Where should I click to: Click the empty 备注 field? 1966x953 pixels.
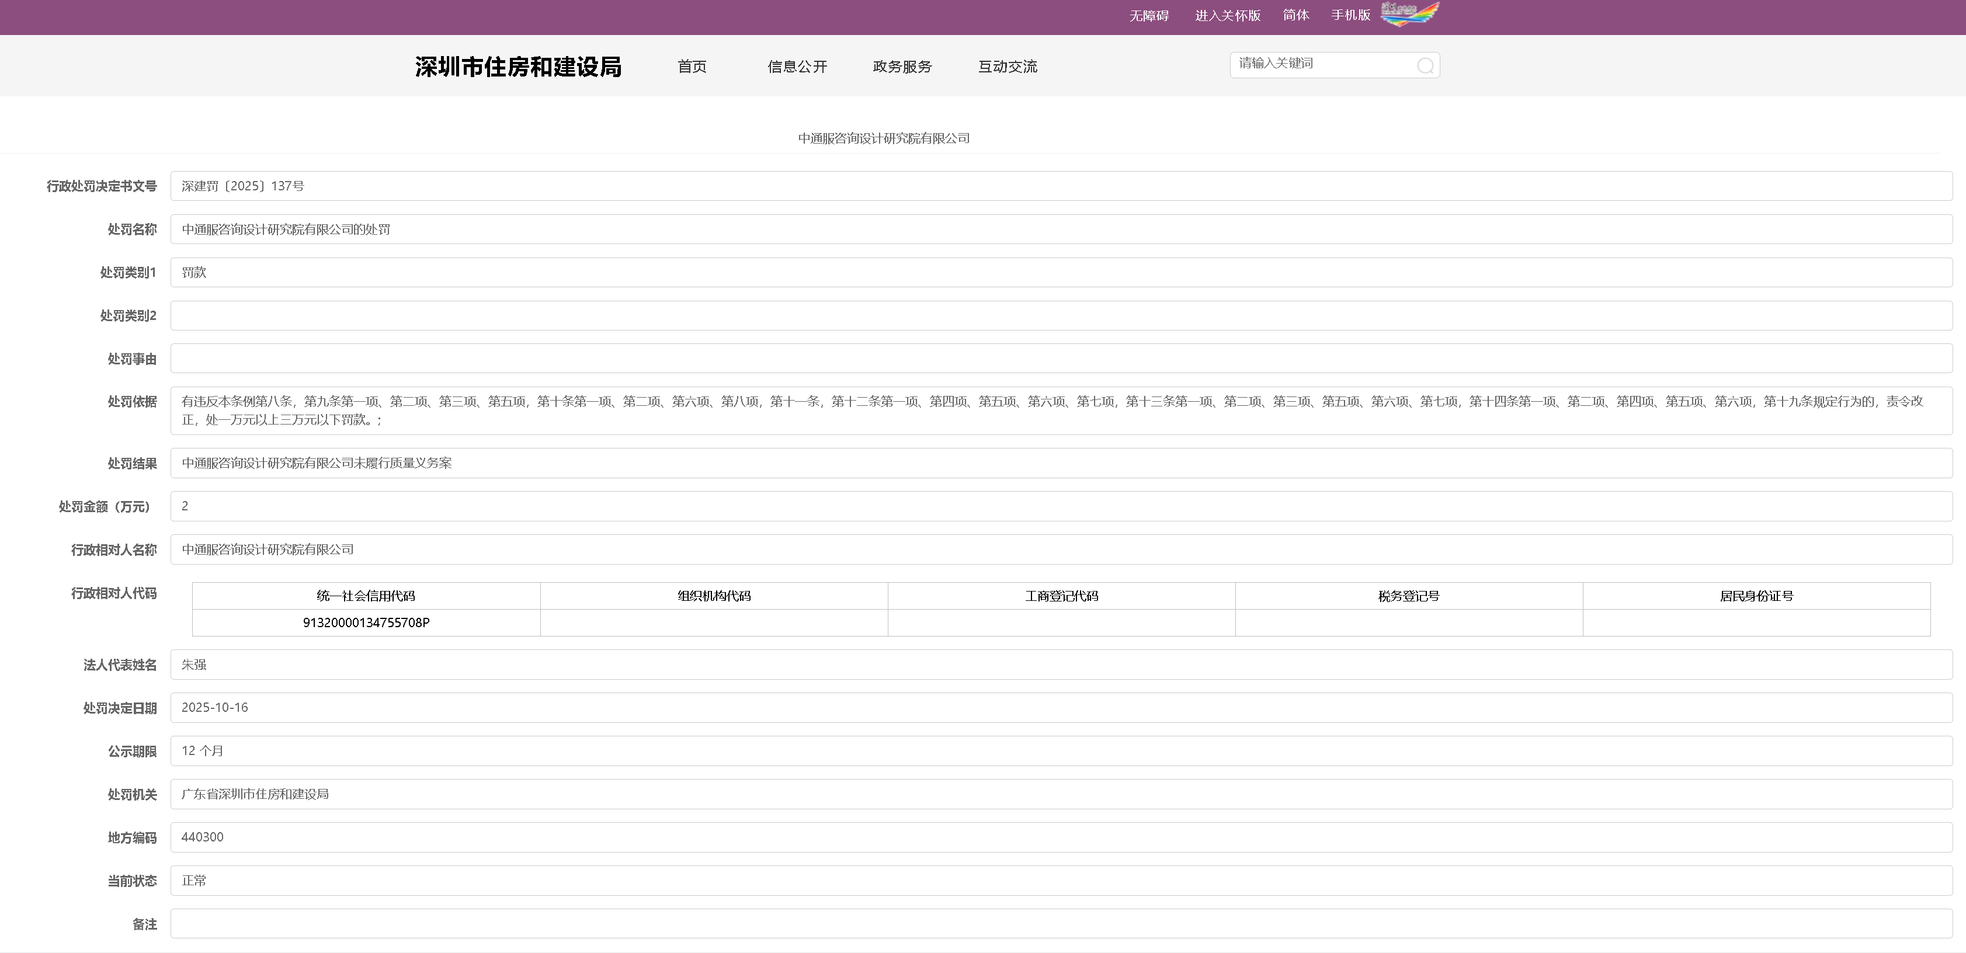click(1061, 924)
